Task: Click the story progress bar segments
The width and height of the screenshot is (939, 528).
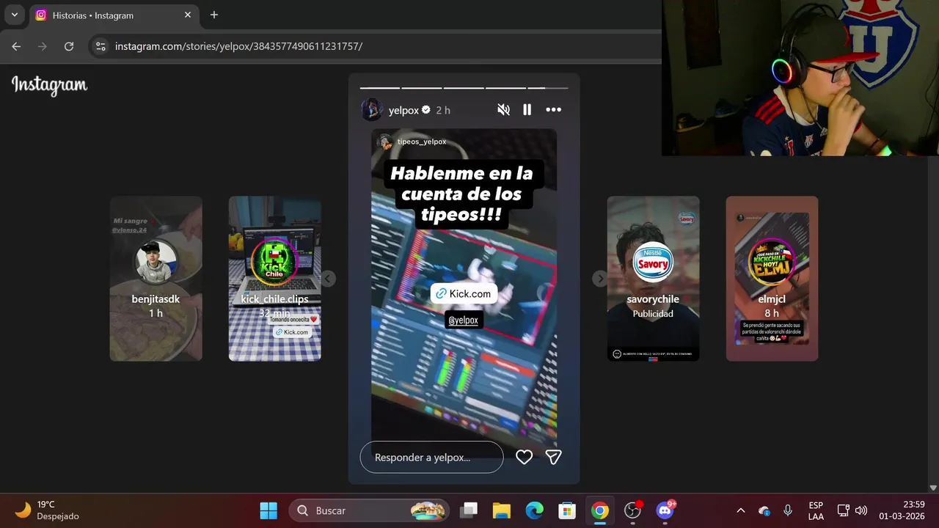Action: point(464,88)
